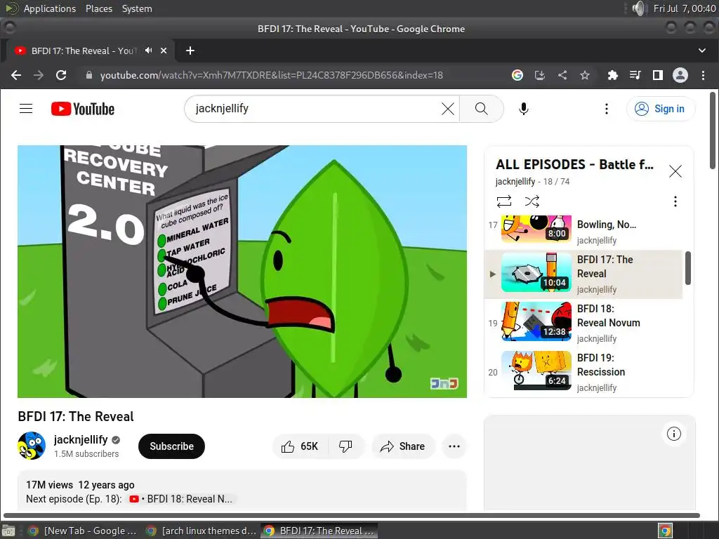Toggle playlist loop
The image size is (719, 539).
pyautogui.click(x=504, y=201)
